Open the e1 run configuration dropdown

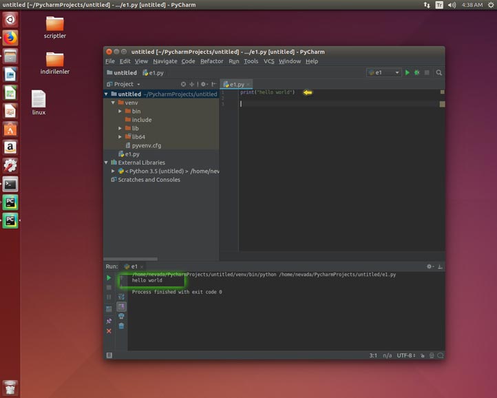[x=384, y=72]
